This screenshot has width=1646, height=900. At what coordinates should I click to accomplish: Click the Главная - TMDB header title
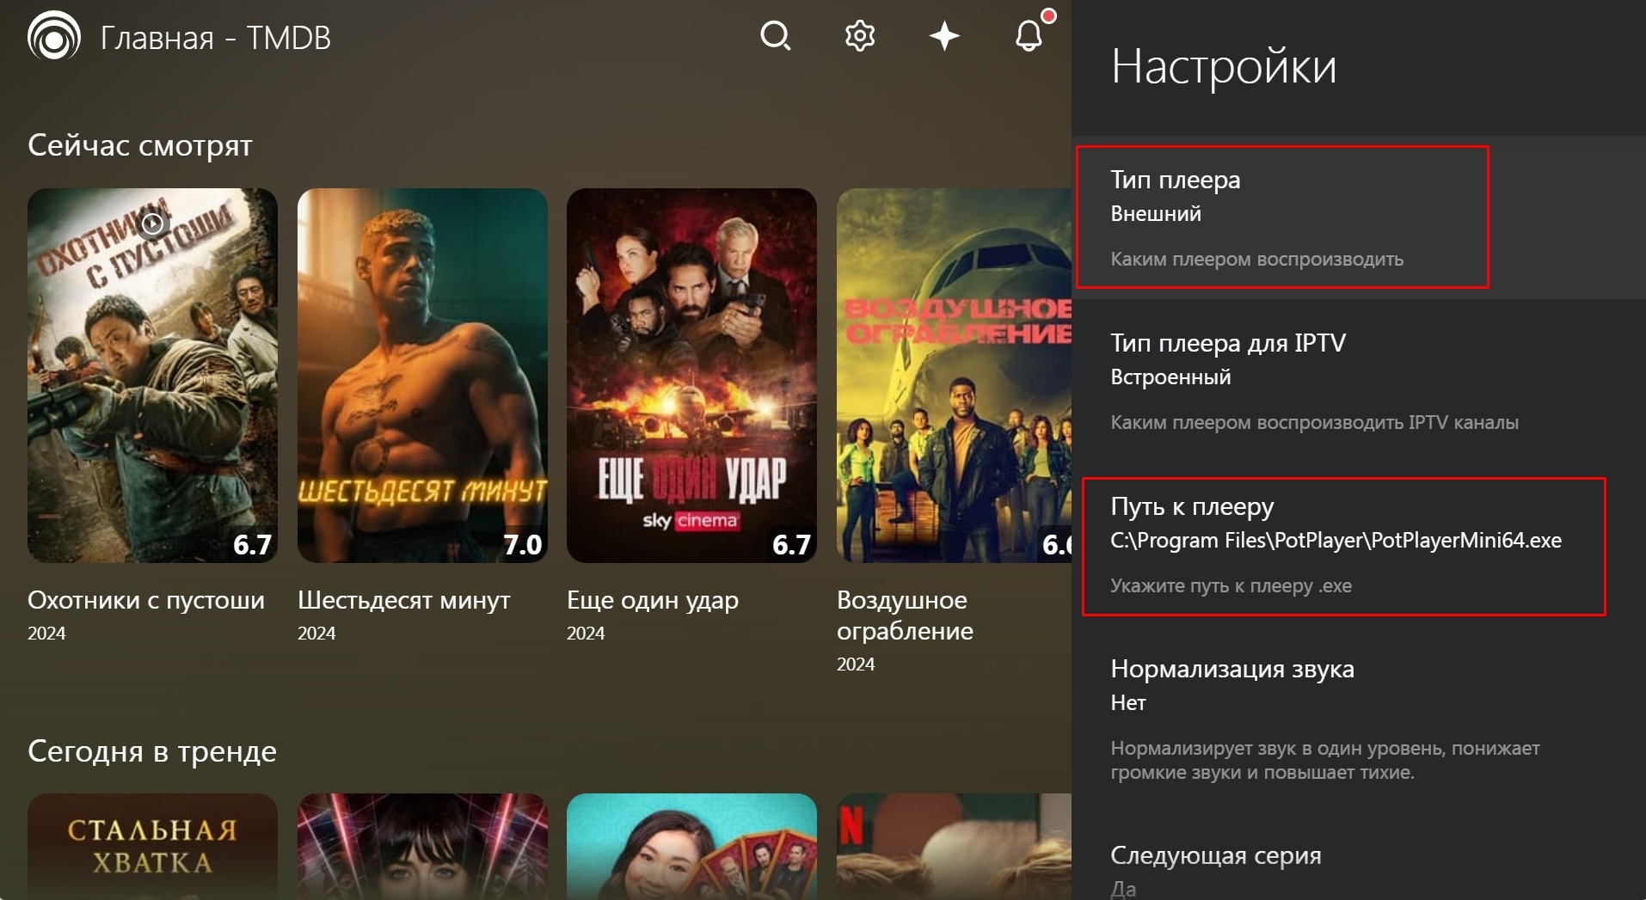(216, 38)
